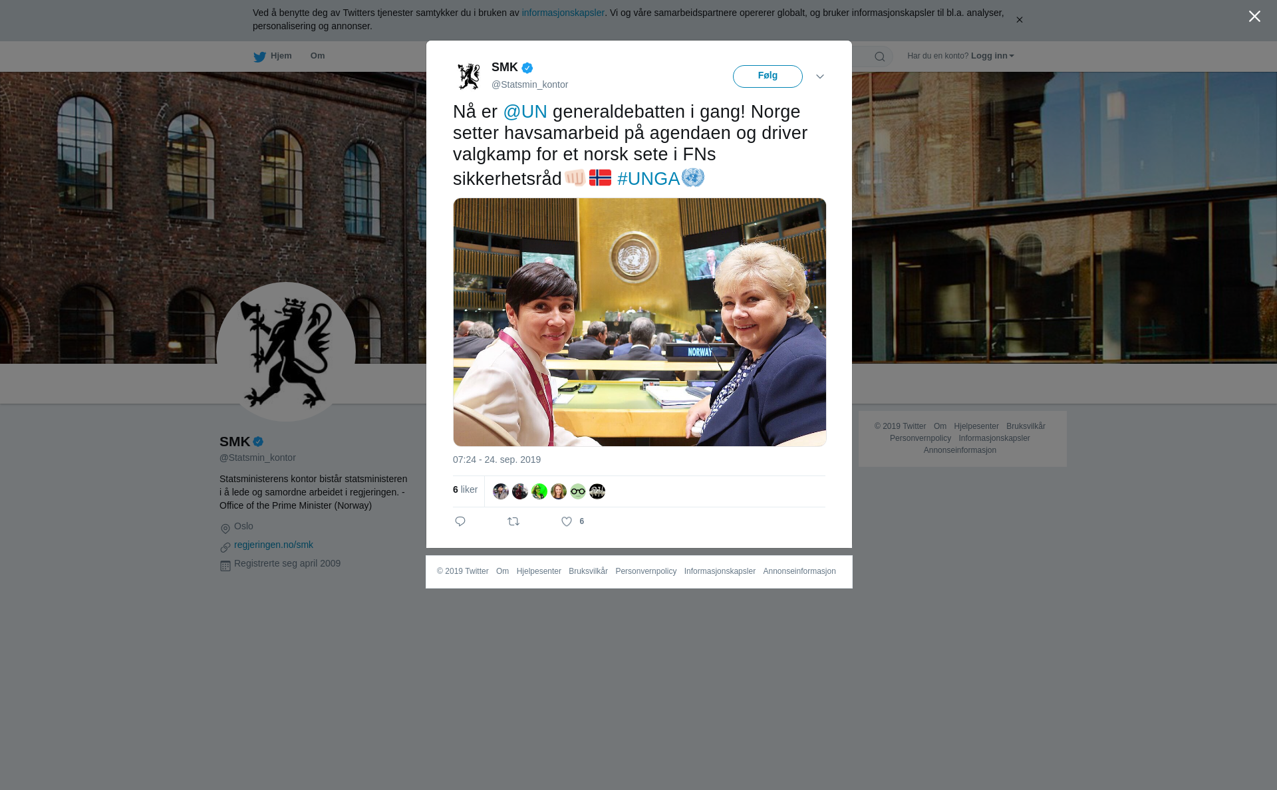Open the first liker's avatar

coord(501,491)
